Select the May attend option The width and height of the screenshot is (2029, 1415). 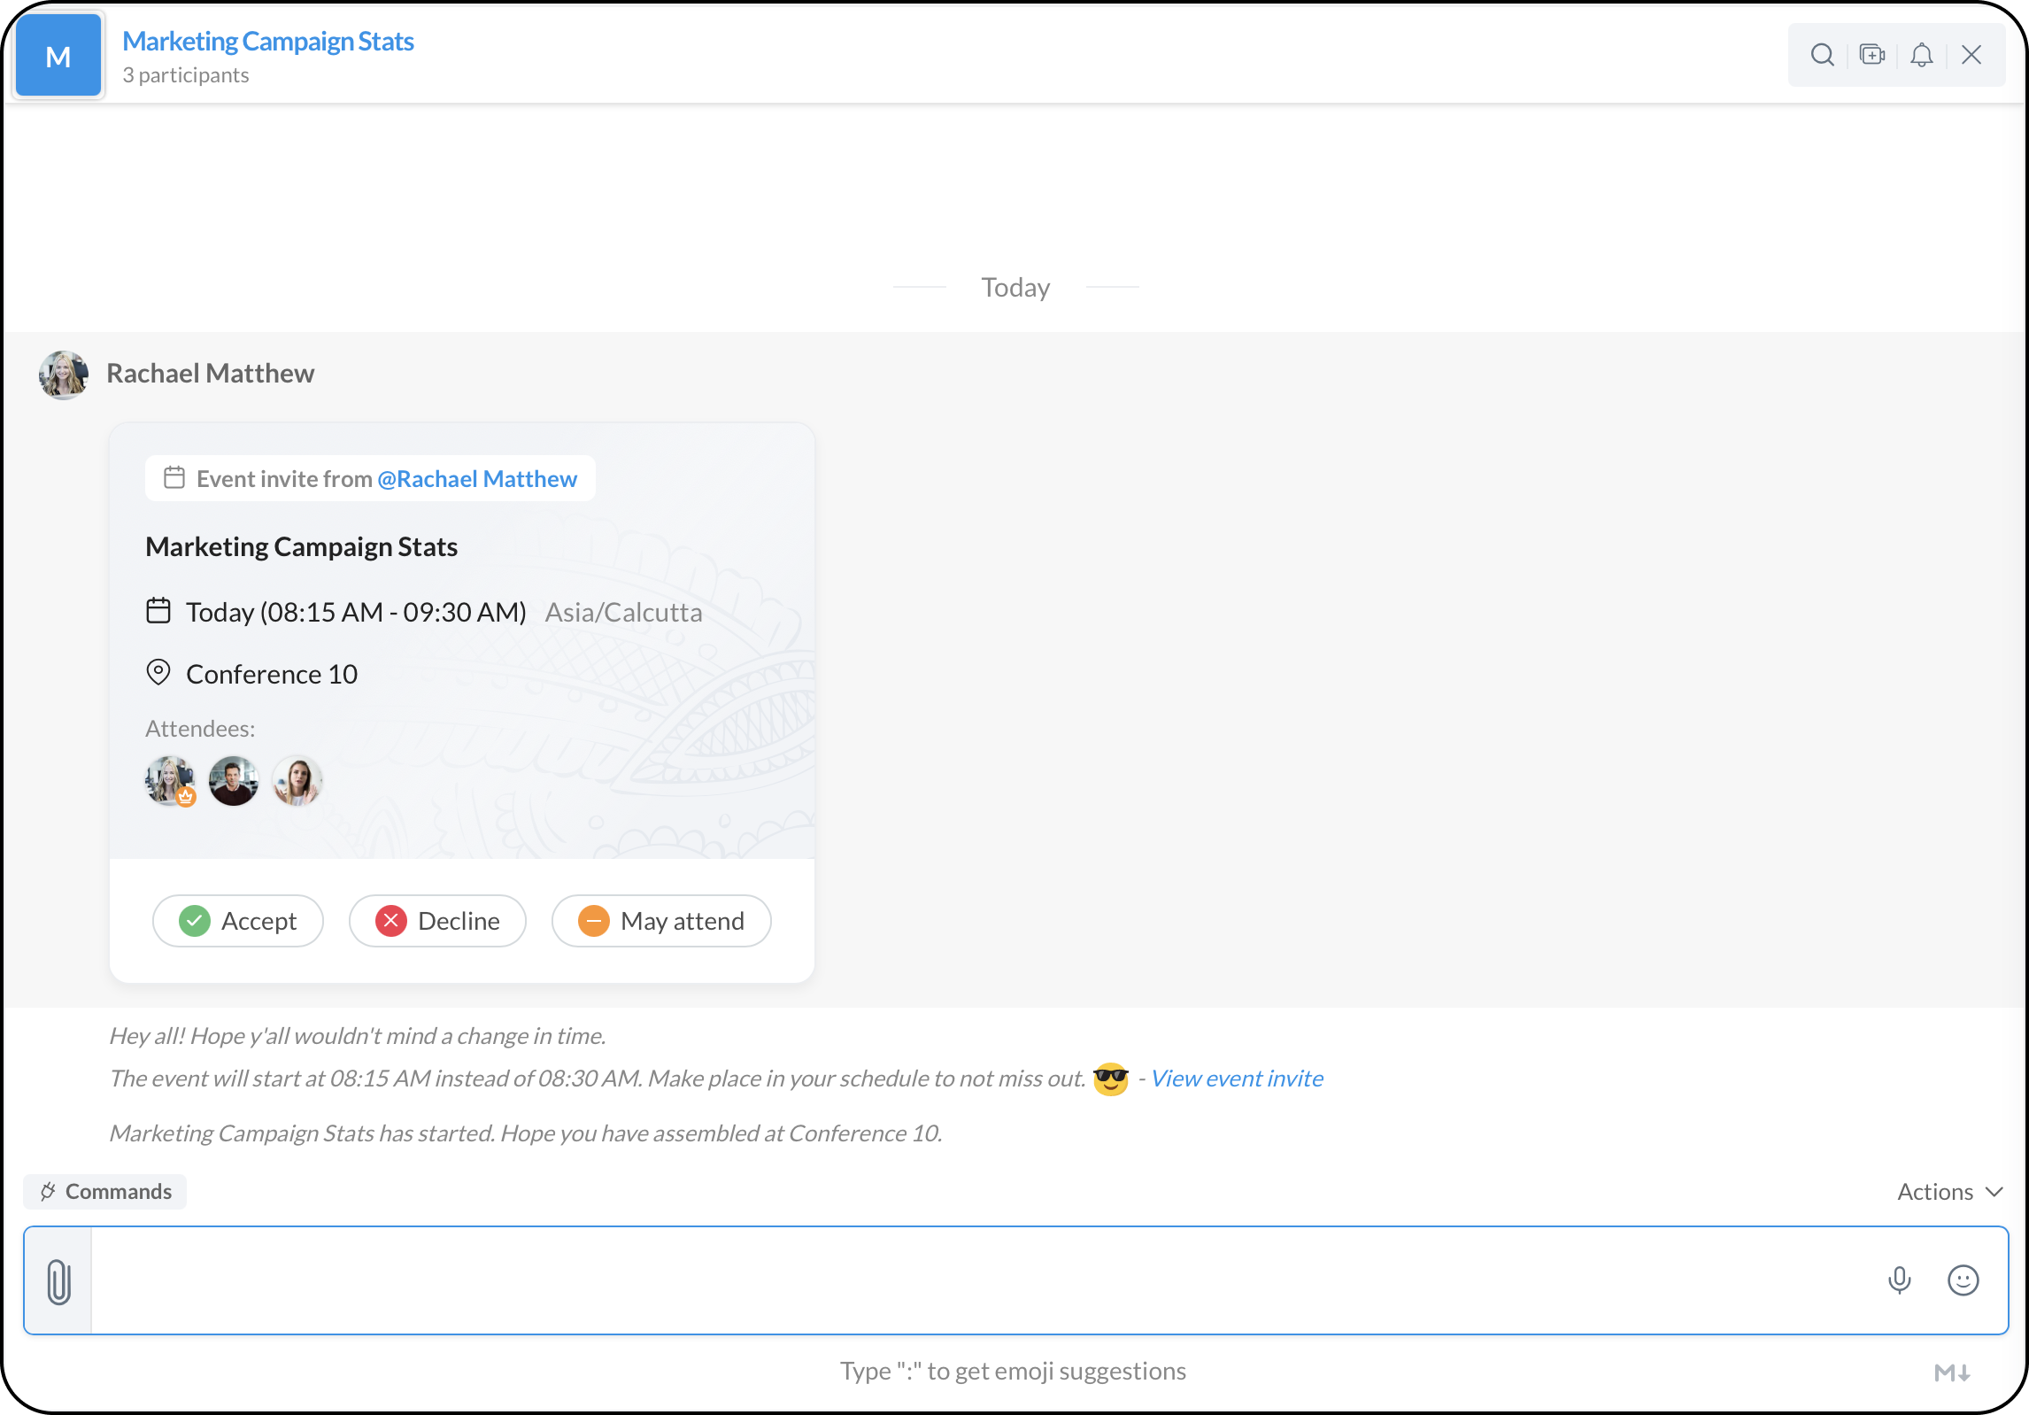click(661, 921)
